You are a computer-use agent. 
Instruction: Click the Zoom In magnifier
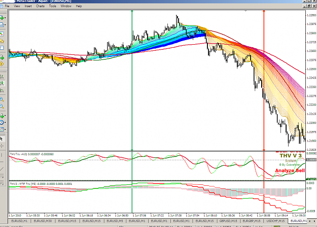(x=2, y=99)
